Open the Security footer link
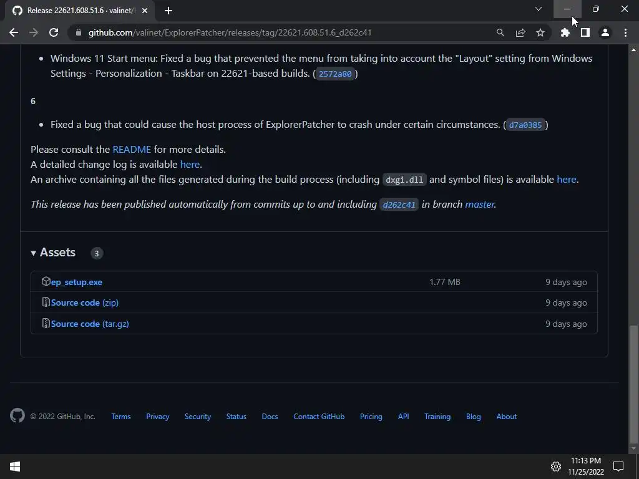This screenshot has height=479, width=639. (x=198, y=417)
